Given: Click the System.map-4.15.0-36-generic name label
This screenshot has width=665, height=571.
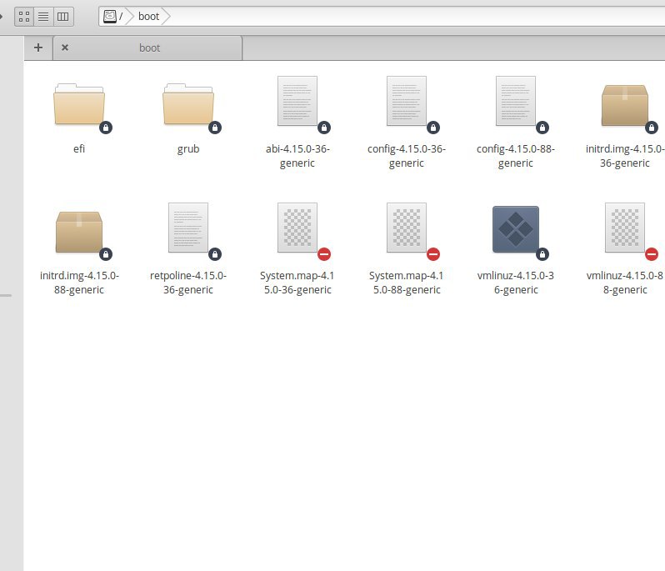Looking at the screenshot, I should pos(297,283).
